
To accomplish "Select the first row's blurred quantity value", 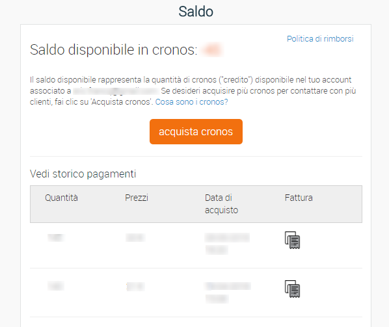I will (x=56, y=237).
